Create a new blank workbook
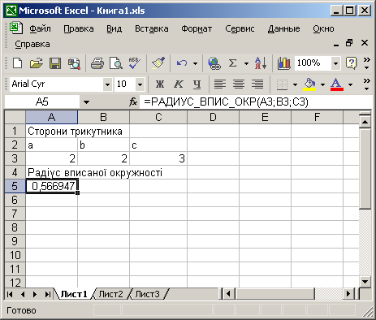This screenshot has width=376, height=320. pyautogui.click(x=18, y=63)
